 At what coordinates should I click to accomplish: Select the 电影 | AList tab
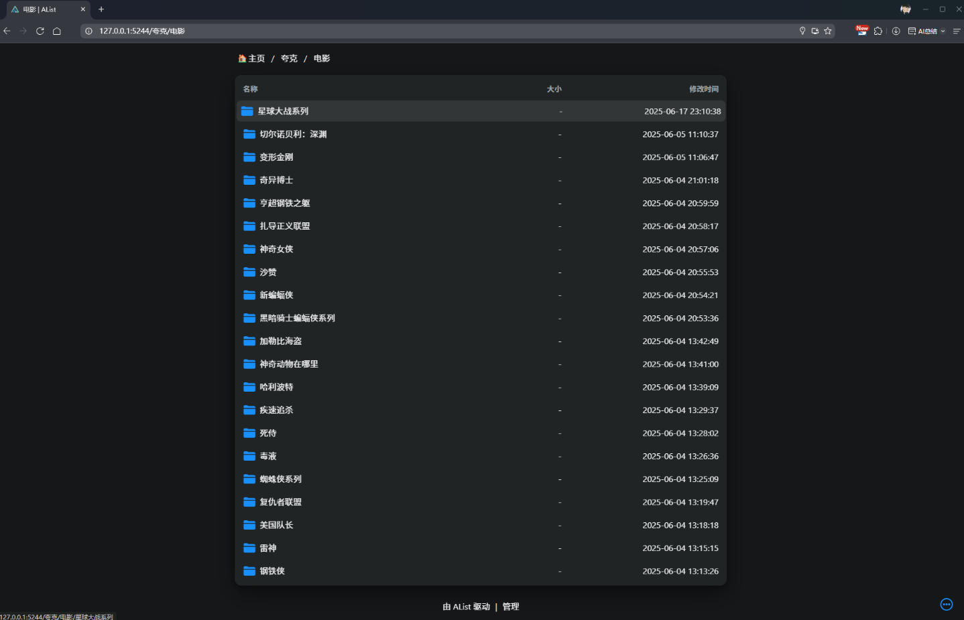point(47,9)
